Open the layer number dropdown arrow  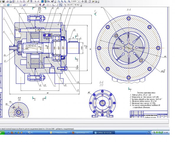click(36, 5)
